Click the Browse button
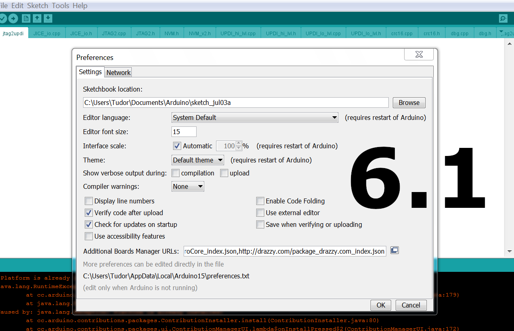 (409, 103)
